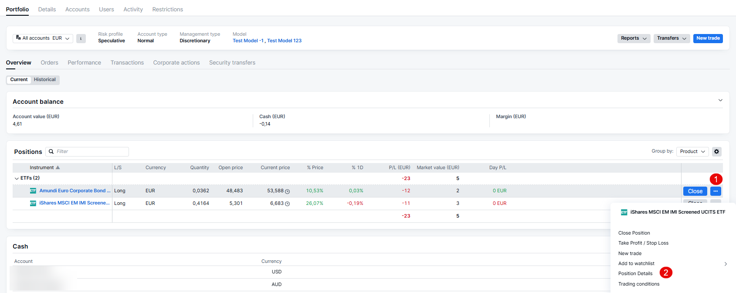Viewport: 736px width, 293px height.
Task: Collapse the Account balance section chevron
Action: click(x=720, y=100)
